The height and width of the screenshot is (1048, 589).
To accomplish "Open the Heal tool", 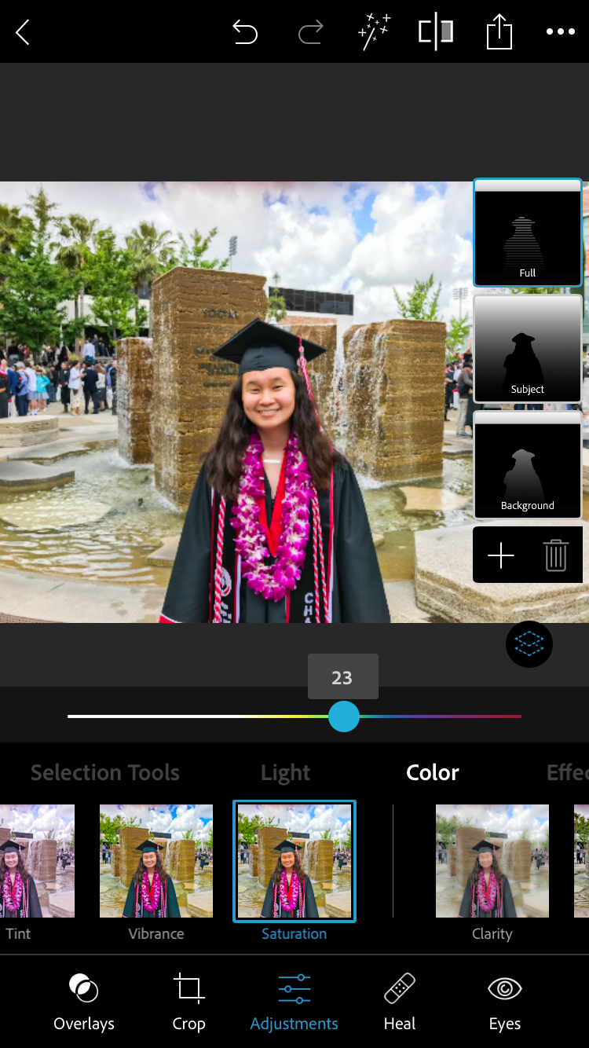I will click(x=400, y=1001).
